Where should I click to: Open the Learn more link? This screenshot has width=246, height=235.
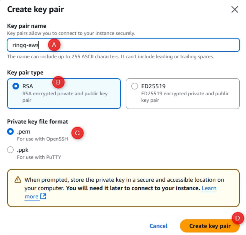click(209, 188)
